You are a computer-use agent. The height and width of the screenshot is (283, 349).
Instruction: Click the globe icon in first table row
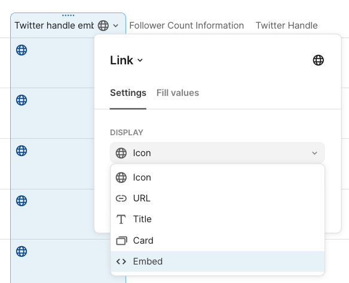click(22, 50)
